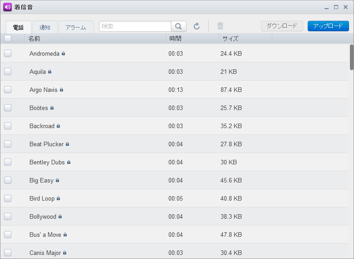Click the 24.4 KB size value
Image resolution: width=354 pixels, height=259 pixels.
pos(231,53)
